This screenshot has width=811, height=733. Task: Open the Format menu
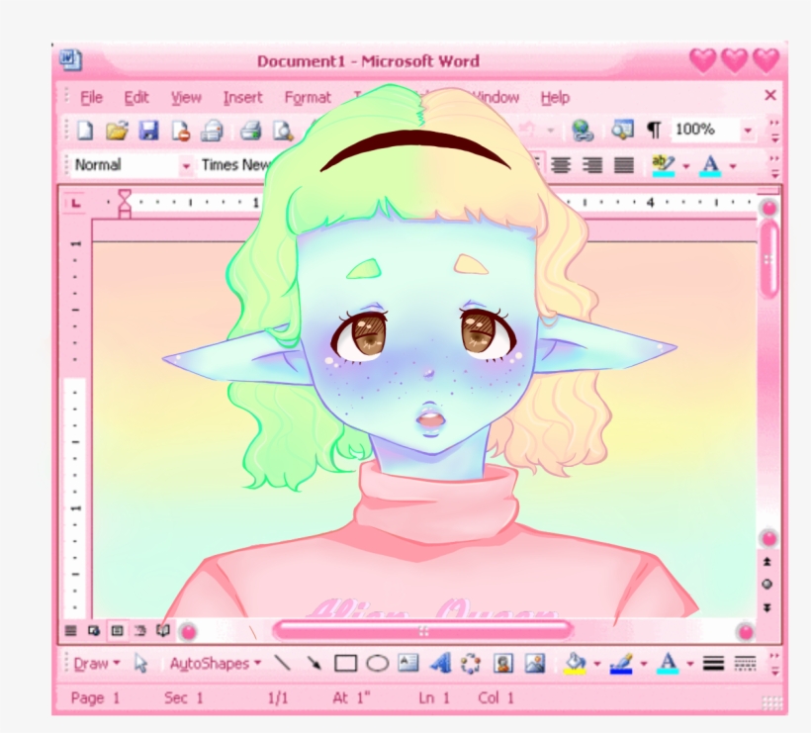308,98
